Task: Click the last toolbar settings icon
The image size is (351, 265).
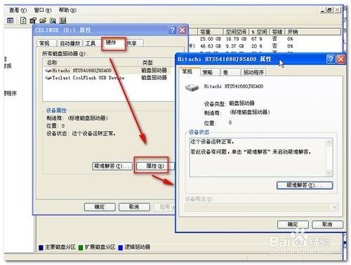Action: point(62,20)
